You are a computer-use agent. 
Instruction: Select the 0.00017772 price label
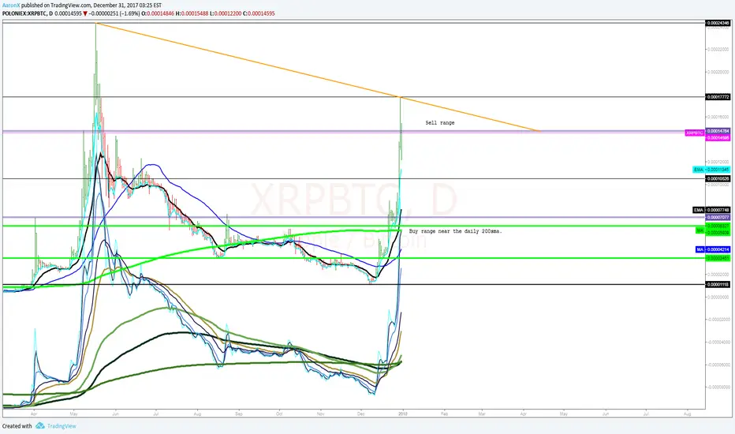click(x=718, y=97)
